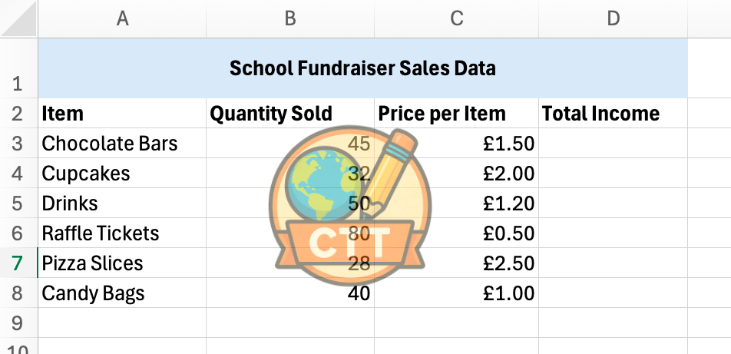Select row 7 header
Screen dimensions: 731x354
click(x=18, y=263)
